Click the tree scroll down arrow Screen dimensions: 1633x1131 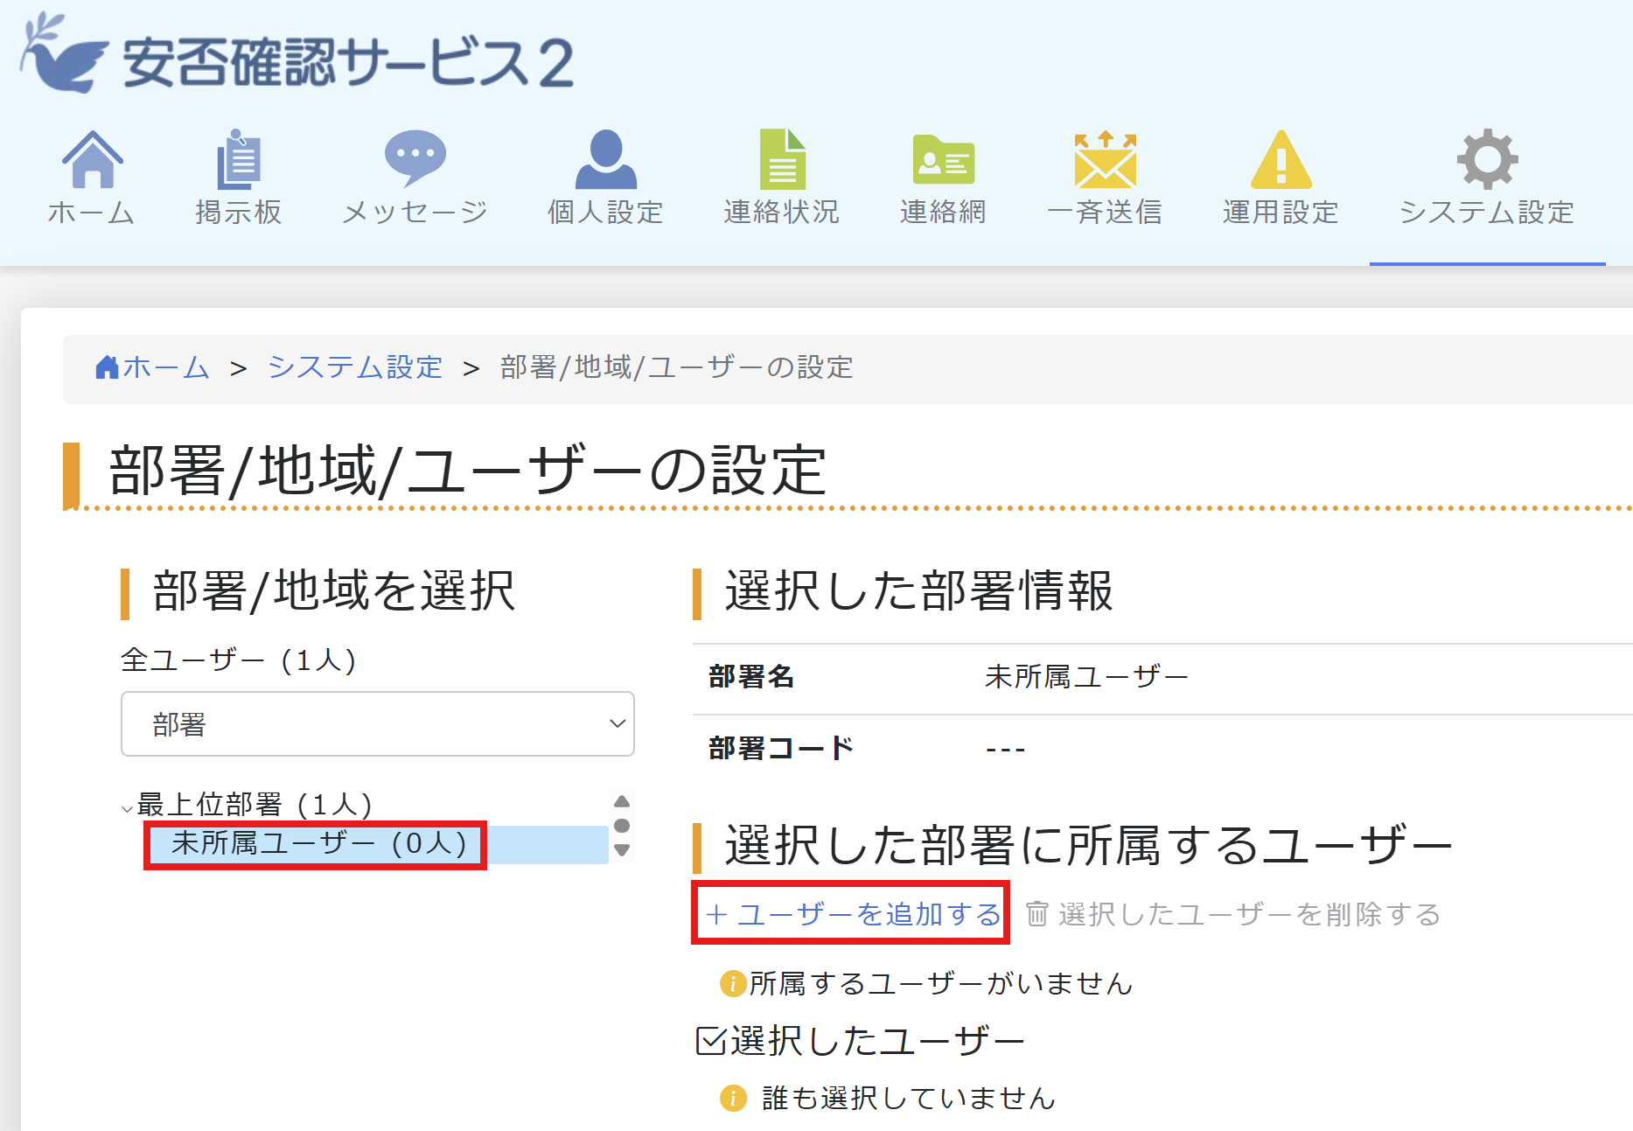(x=622, y=850)
